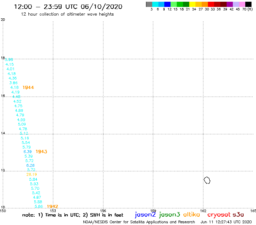Click the orange 1943 time marker
The image size is (256, 225).
(x=41, y=152)
